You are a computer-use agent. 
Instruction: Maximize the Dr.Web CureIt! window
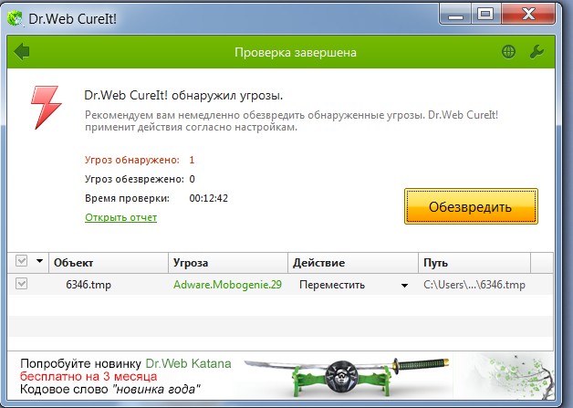(x=485, y=15)
